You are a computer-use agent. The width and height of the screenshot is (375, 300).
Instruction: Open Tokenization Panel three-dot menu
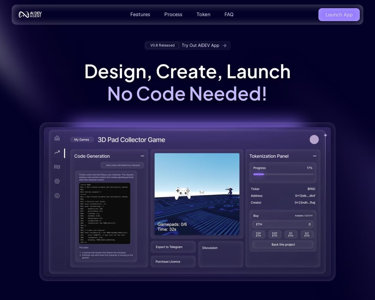315,156
